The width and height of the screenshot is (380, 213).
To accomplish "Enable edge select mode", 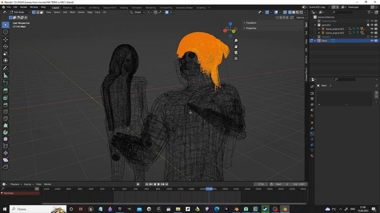I will [38, 12].
